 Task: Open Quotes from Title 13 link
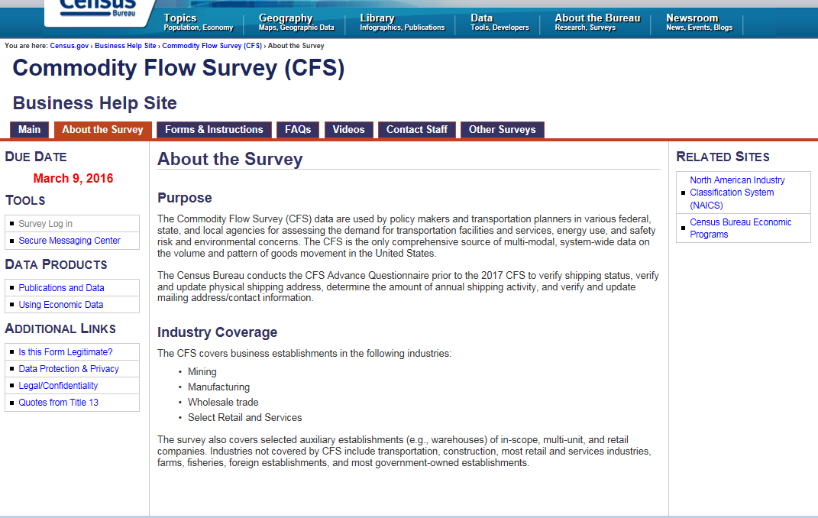click(x=59, y=403)
